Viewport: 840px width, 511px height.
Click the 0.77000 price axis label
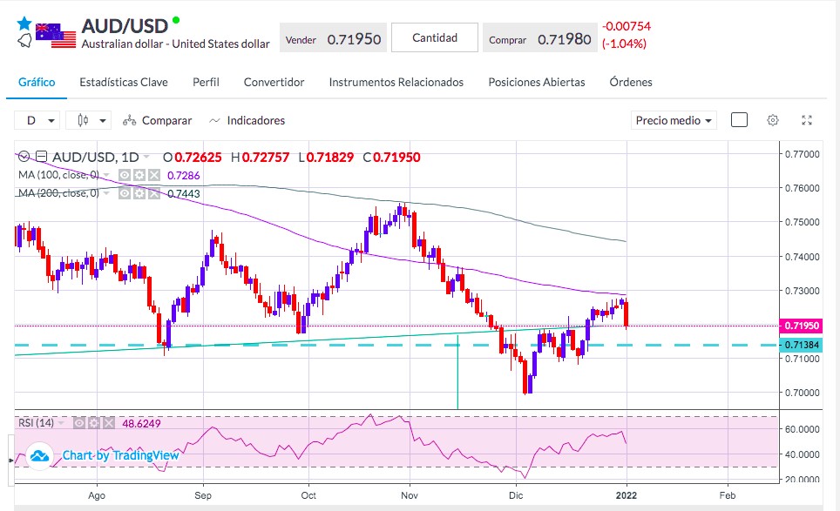(x=802, y=154)
